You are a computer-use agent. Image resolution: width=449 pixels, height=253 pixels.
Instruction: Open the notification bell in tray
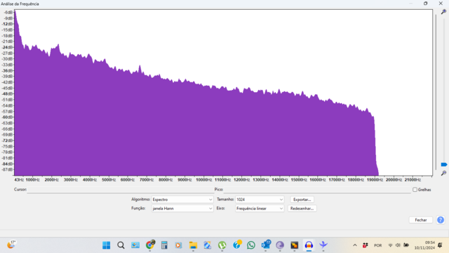coord(440,245)
